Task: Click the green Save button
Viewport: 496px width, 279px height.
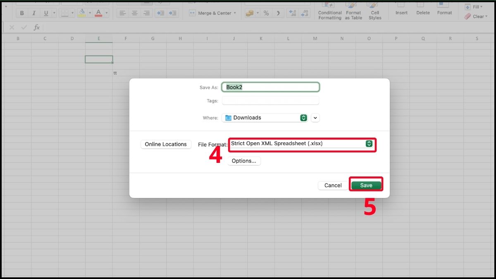Action: [x=366, y=186]
